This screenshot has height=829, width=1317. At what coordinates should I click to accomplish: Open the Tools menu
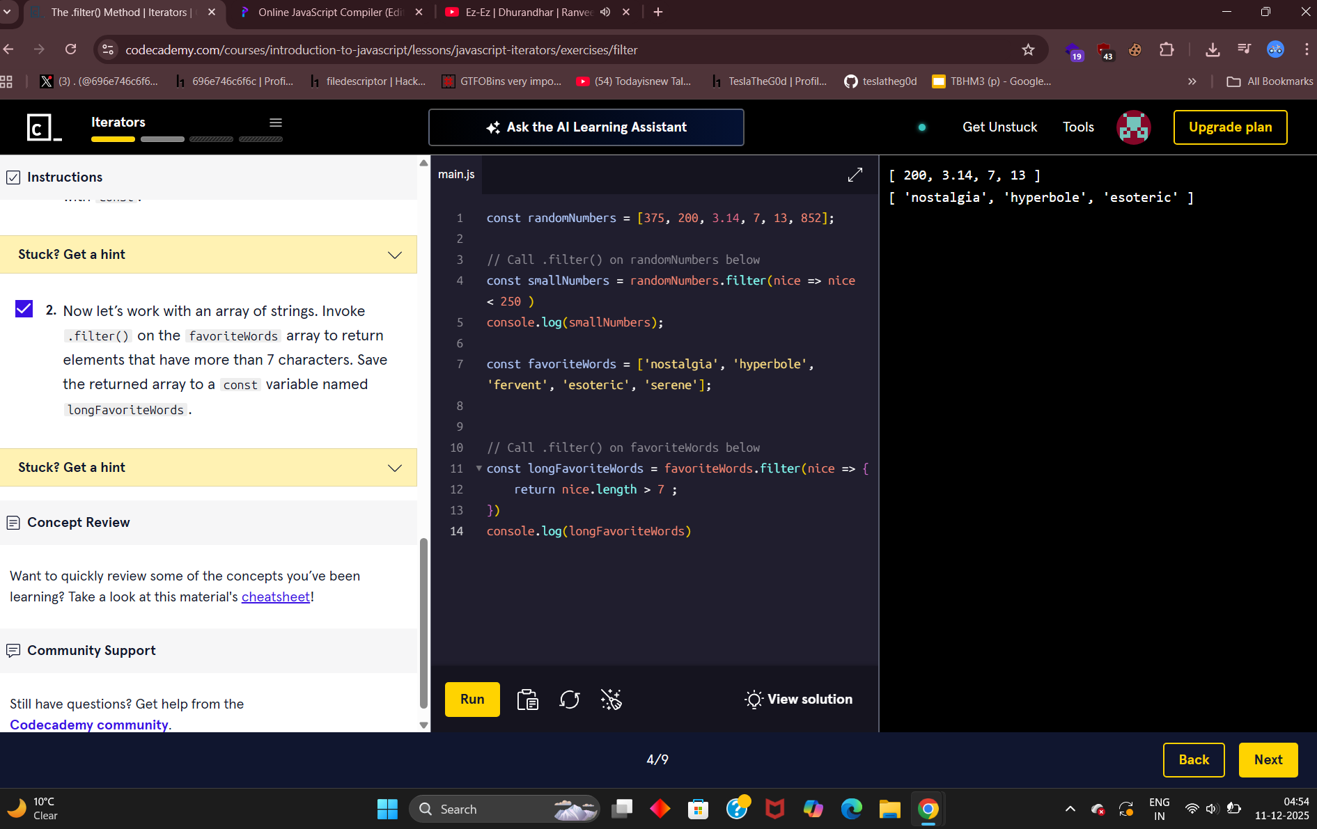(1077, 127)
